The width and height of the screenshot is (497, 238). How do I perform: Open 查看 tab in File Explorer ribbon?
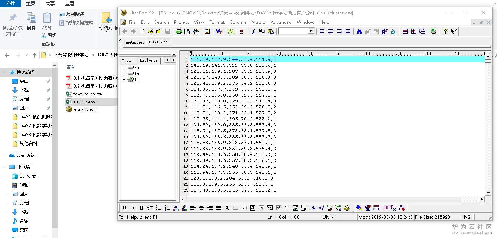[69, 3]
